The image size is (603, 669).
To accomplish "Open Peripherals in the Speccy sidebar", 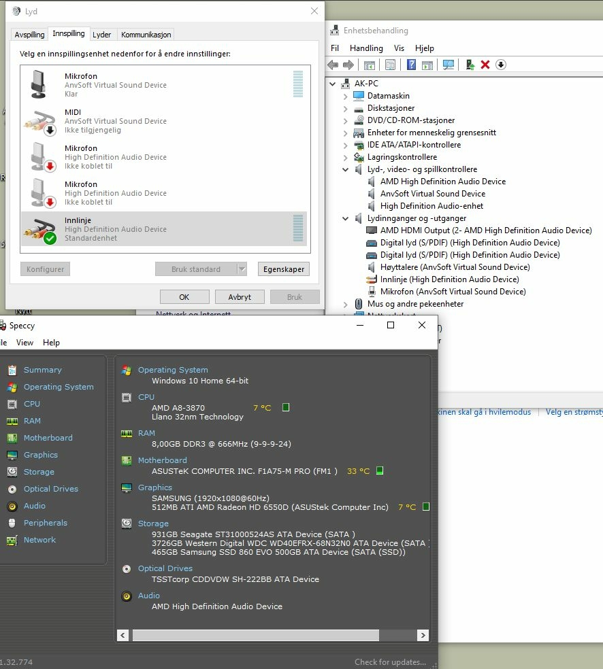I will click(x=46, y=523).
